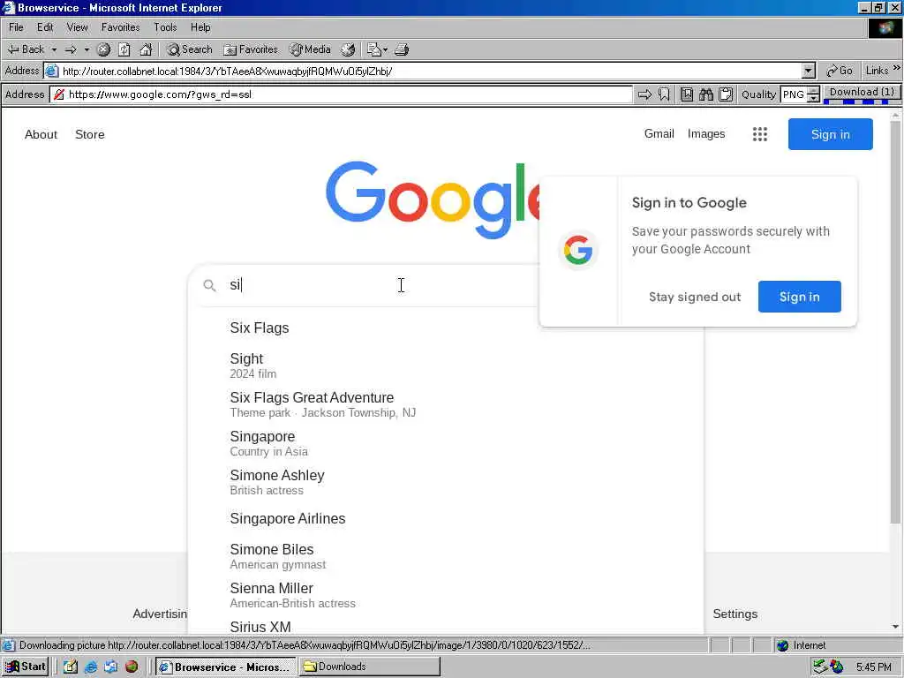This screenshot has width=904, height=678.
Task: Expand the Links toolbar chevron
Action: point(897,68)
